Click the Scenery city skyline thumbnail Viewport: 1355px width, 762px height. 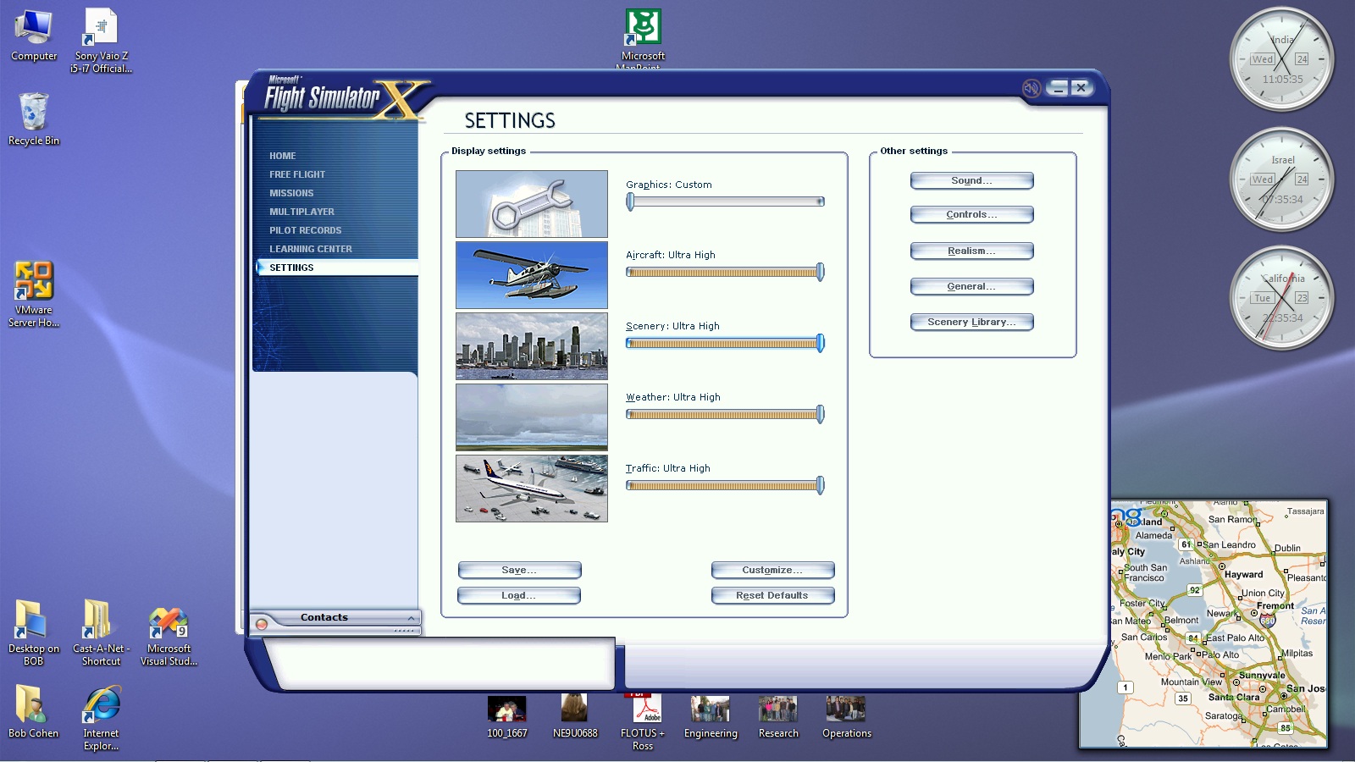coord(532,346)
